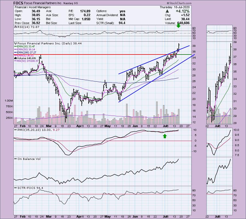Image resolution: width=246 pixels, height=219 pixels.
Task: Click the EPS value 0.22
Action: click(87, 15)
